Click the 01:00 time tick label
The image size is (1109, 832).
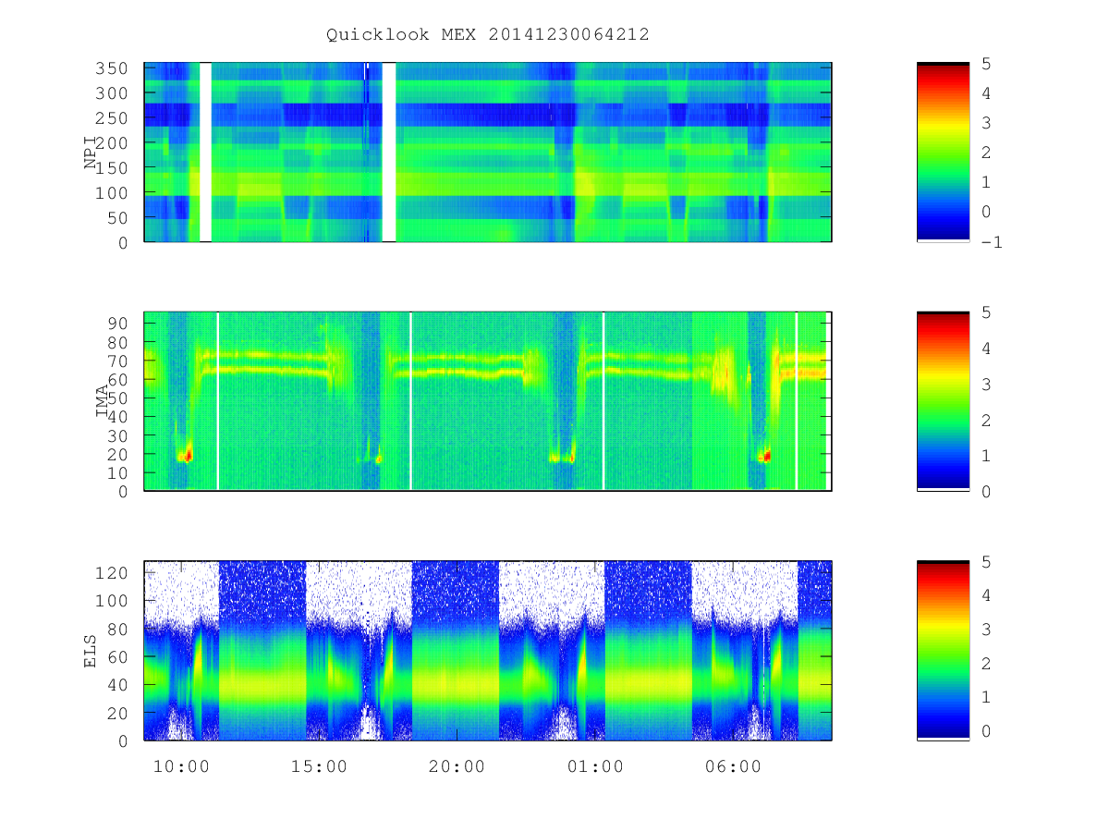tap(596, 766)
